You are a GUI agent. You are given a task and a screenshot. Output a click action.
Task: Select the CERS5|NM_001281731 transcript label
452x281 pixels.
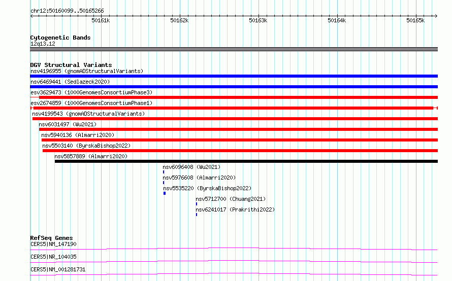pyautogui.click(x=58, y=269)
